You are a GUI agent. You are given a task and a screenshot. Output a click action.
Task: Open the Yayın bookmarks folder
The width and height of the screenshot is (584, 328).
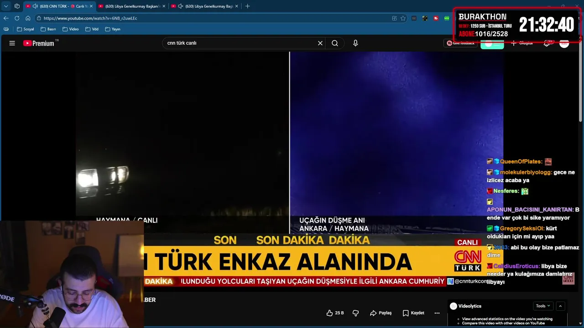point(113,29)
